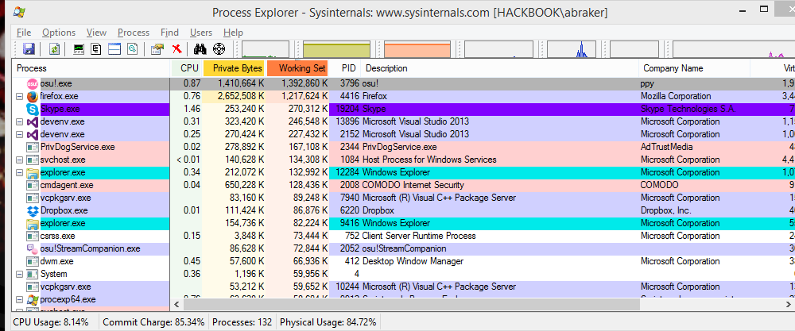Sort by the Process column header
The image size is (795, 331).
(x=91, y=68)
